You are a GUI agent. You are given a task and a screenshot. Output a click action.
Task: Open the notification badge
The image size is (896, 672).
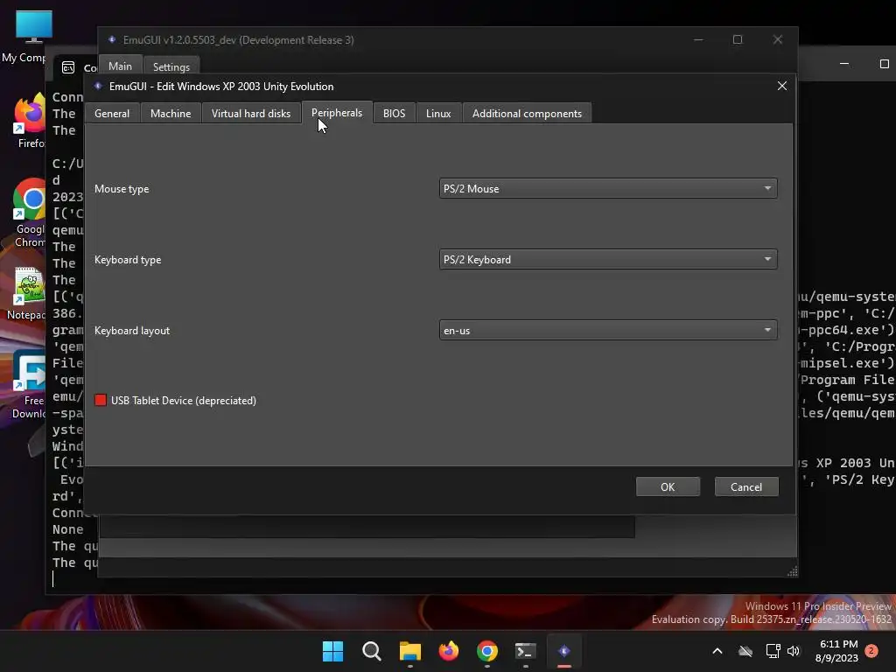871,651
